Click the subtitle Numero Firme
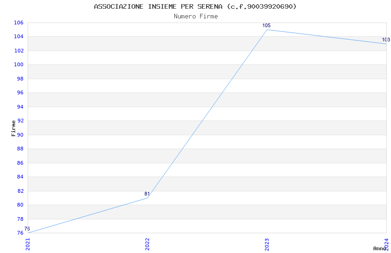This screenshot has height=253, width=391. click(196, 17)
